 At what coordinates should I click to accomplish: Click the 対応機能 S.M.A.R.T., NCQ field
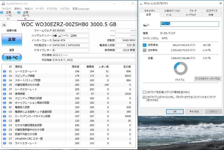coord(94,60)
